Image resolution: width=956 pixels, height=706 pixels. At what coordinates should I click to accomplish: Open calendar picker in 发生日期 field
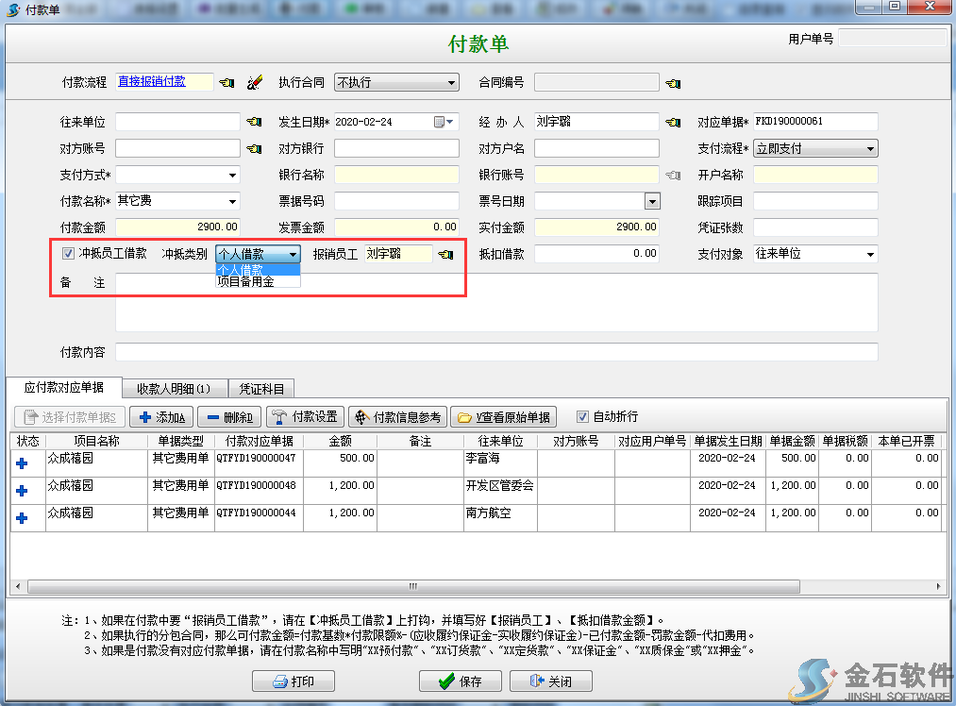point(439,122)
